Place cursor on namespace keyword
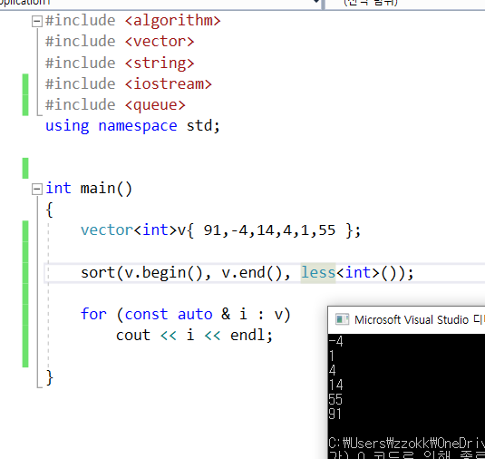Image resolution: width=485 pixels, height=459 pixels. tap(138, 126)
